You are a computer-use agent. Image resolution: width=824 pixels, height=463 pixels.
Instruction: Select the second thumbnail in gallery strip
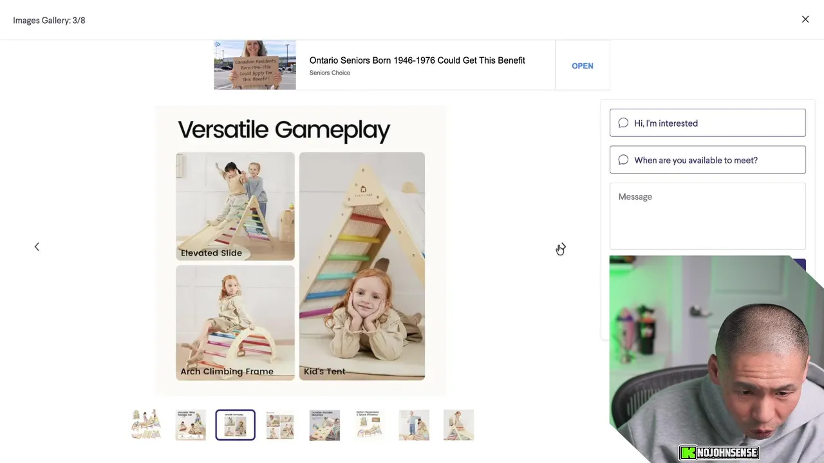pos(191,425)
